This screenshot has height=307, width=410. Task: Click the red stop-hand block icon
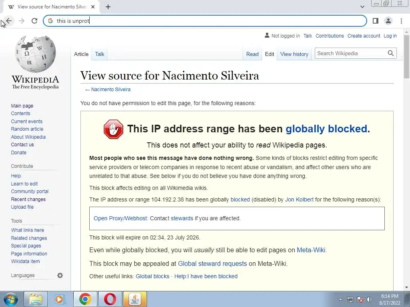tap(113, 129)
